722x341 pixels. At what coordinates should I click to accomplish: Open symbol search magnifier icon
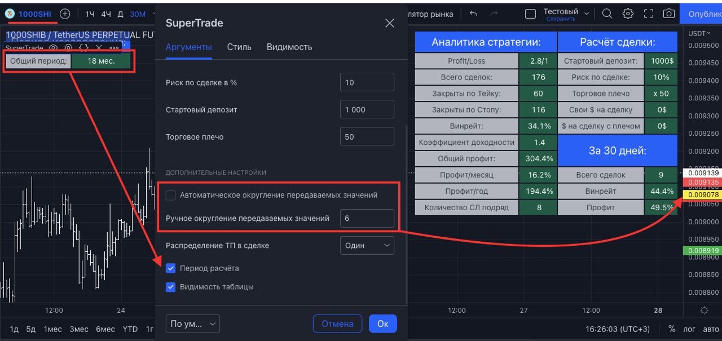(x=607, y=14)
